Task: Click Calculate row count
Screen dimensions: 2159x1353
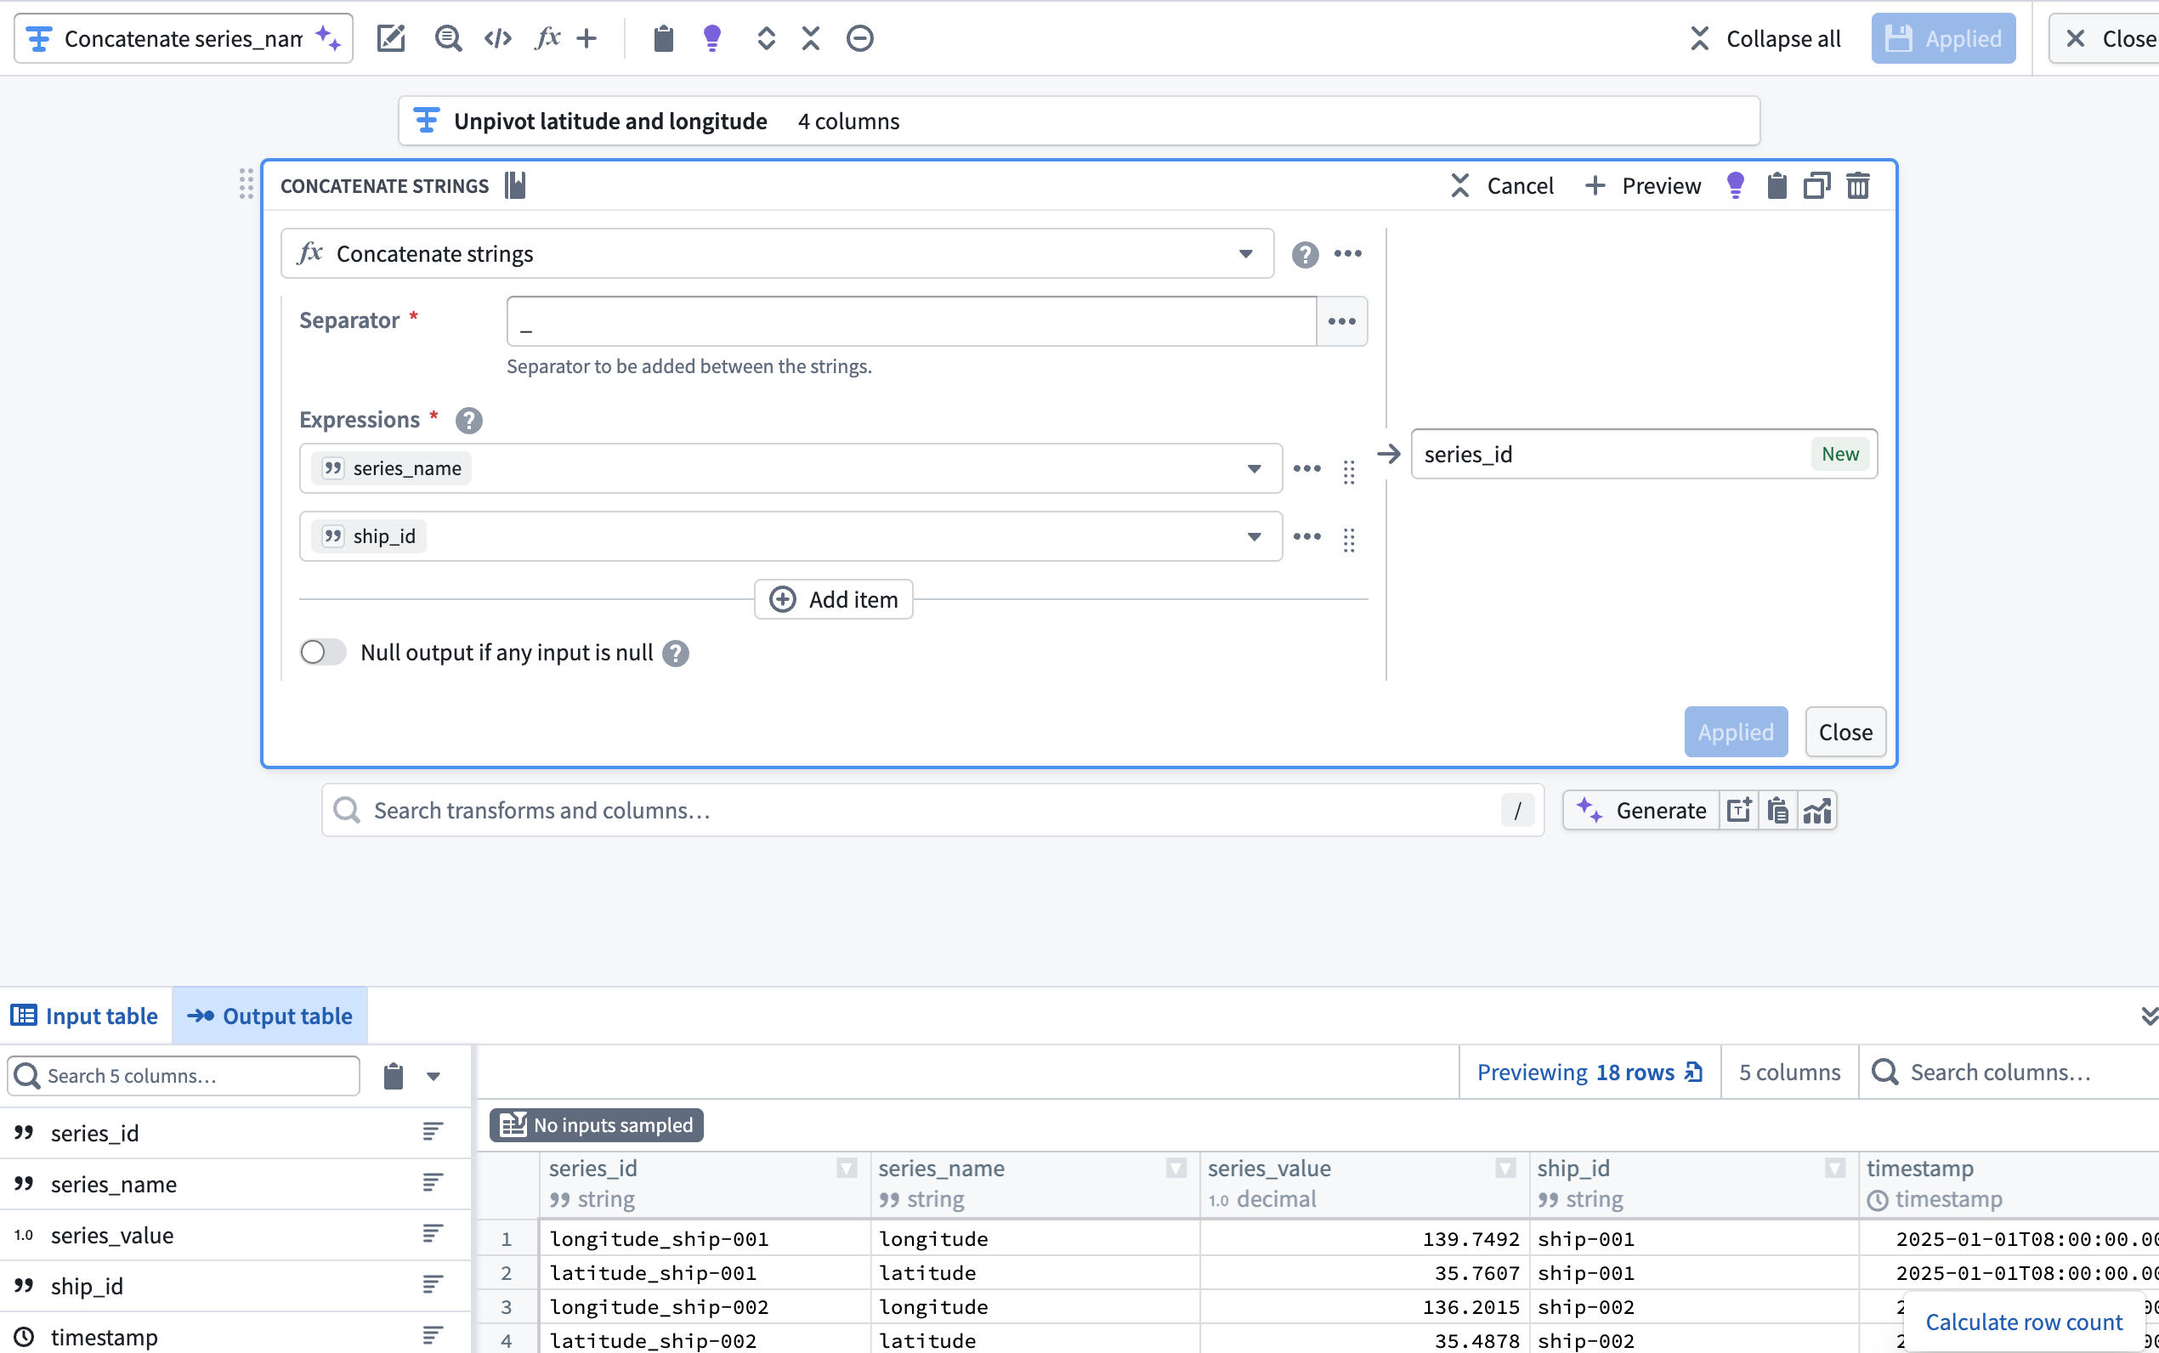Action: 2026,1321
